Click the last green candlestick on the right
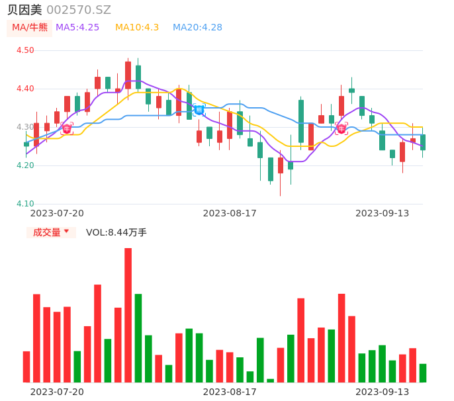Screen dimensions: 454x401 pos(423,142)
